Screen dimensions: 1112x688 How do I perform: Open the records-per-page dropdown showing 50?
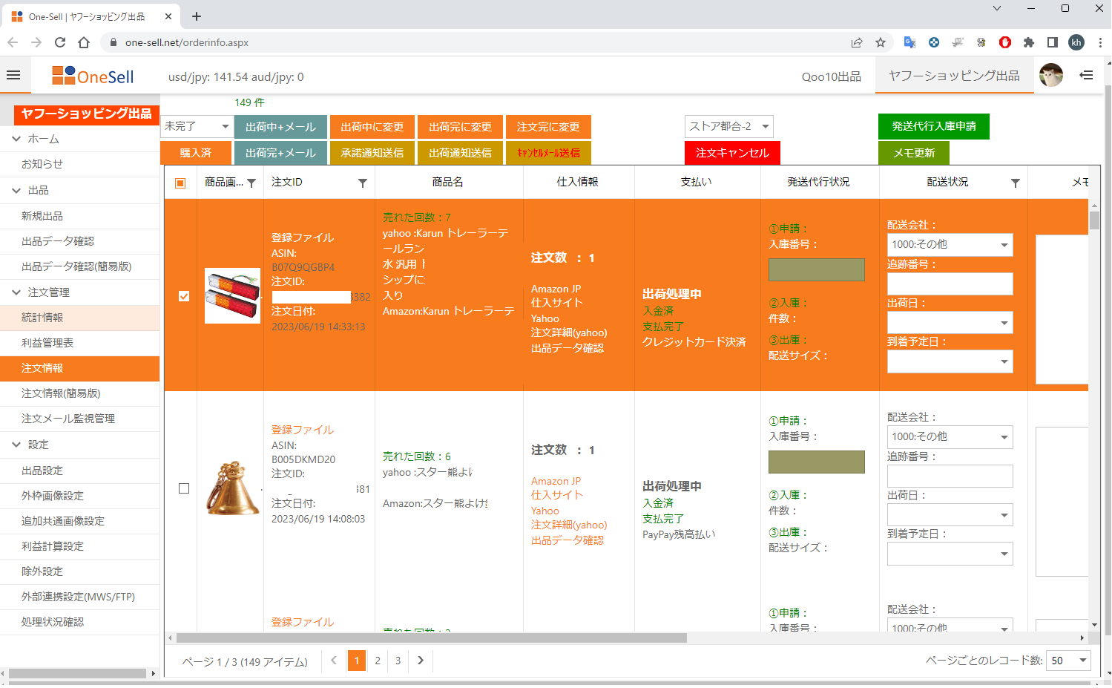click(x=1067, y=660)
